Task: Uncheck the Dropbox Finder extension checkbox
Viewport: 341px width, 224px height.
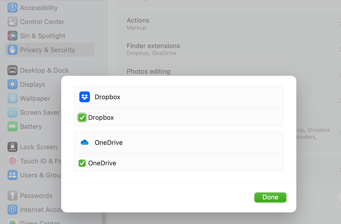Action: tap(82, 118)
